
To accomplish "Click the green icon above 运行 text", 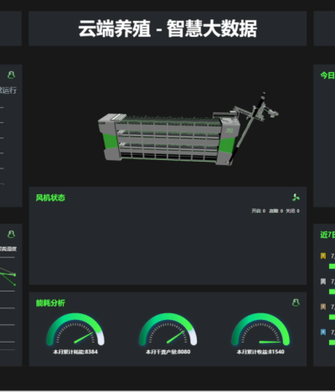I will (x=11, y=75).
